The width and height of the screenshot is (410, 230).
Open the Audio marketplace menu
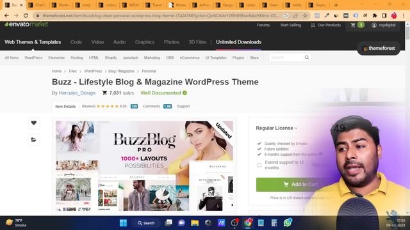click(x=120, y=42)
